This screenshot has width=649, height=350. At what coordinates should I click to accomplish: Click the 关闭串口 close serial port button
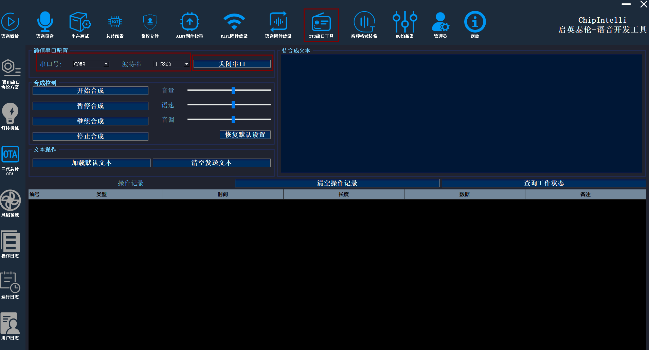pyautogui.click(x=232, y=63)
